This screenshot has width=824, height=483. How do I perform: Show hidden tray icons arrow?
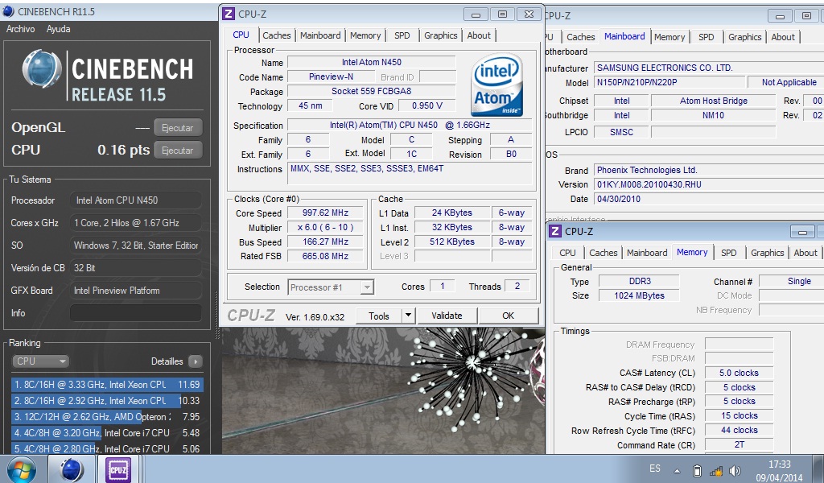(677, 472)
